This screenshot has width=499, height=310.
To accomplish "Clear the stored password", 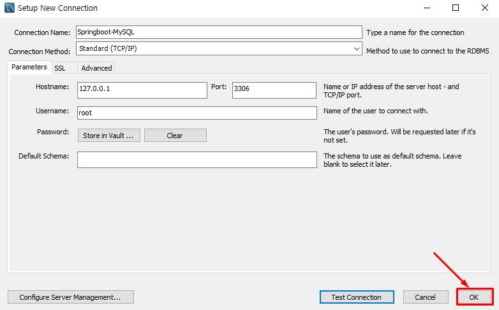I will [x=175, y=136].
